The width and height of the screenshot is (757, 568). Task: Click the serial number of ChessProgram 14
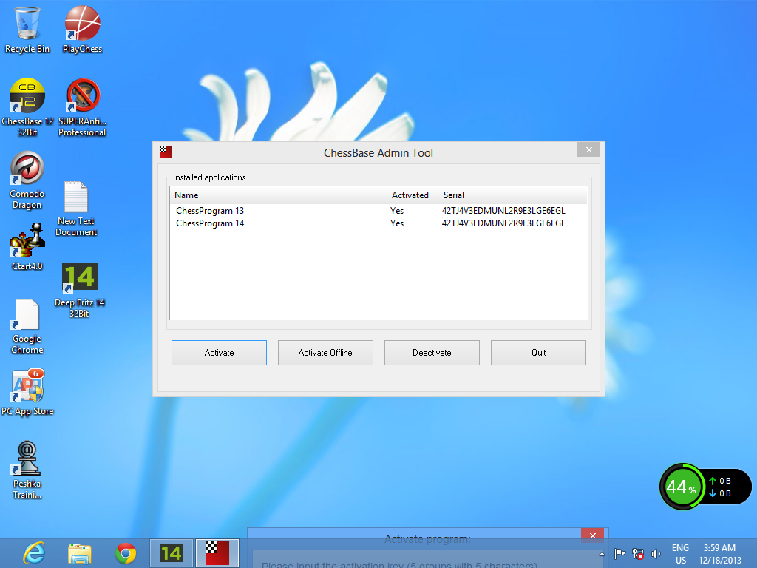pyautogui.click(x=503, y=223)
